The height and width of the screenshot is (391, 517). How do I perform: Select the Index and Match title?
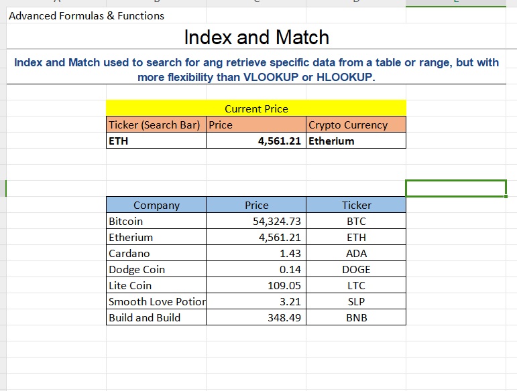pos(256,37)
